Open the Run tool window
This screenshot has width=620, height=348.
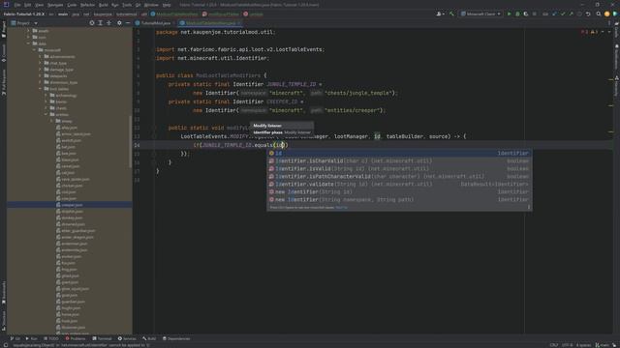(32, 338)
